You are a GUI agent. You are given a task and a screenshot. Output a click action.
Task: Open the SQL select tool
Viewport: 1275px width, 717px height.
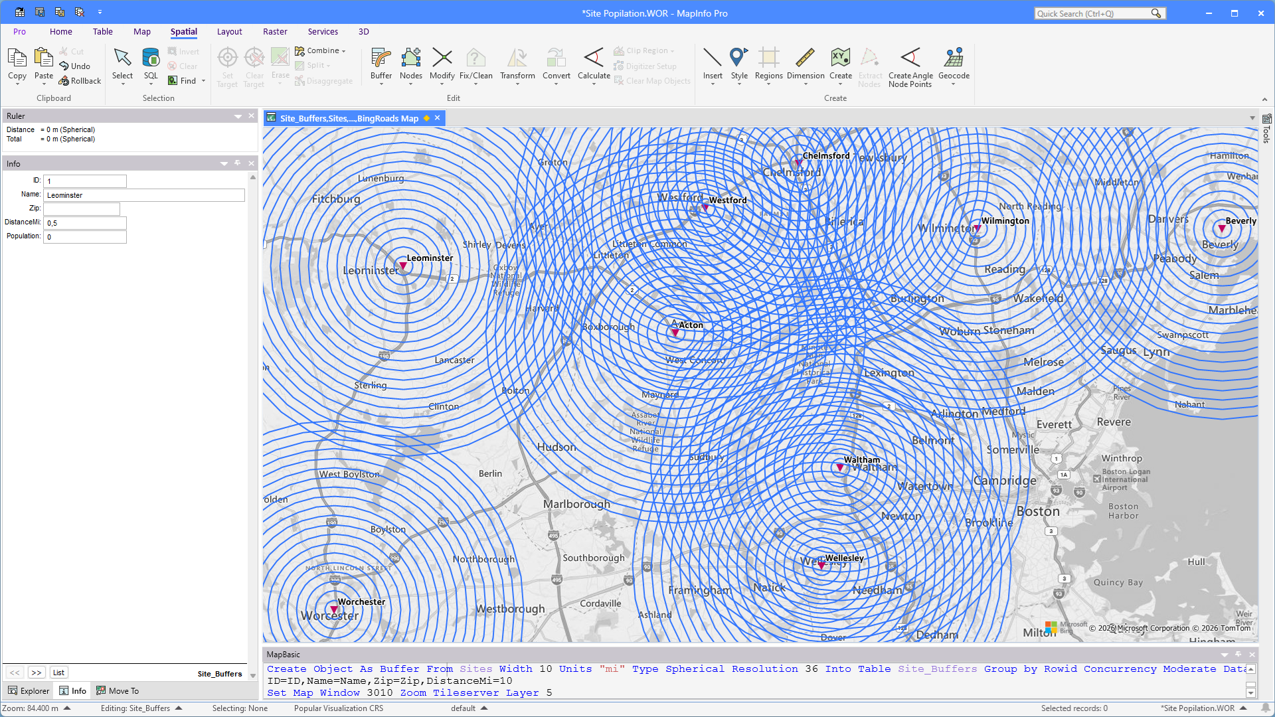[x=151, y=58]
